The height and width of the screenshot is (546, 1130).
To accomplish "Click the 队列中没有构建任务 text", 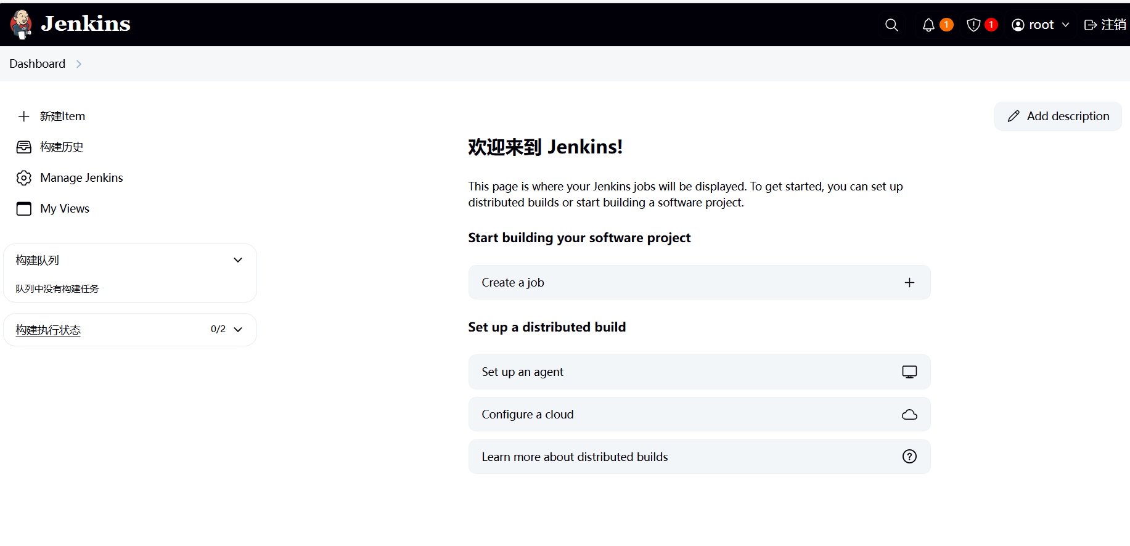I will 57,288.
